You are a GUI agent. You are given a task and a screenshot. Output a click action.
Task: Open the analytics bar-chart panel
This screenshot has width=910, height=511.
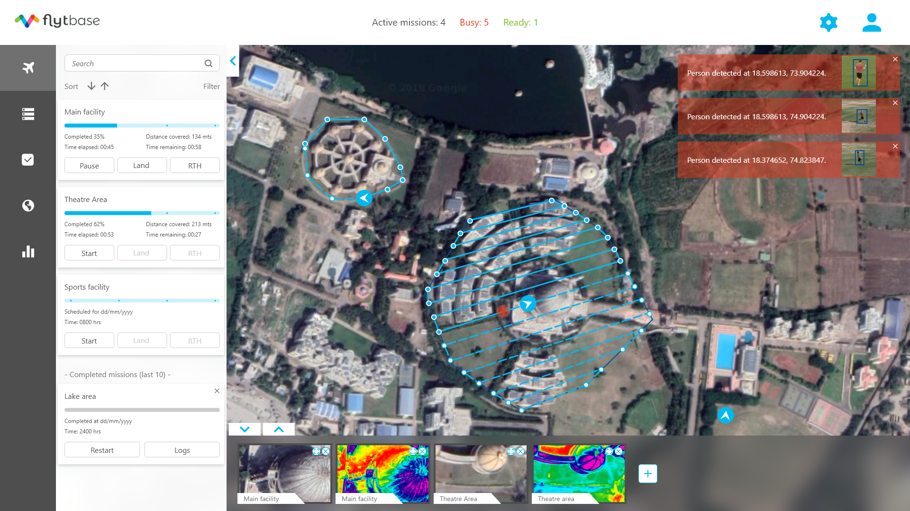(28, 252)
